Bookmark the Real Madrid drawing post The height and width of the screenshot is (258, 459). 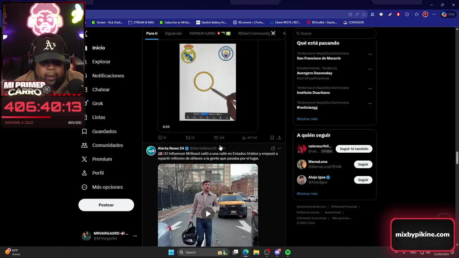click(272, 138)
